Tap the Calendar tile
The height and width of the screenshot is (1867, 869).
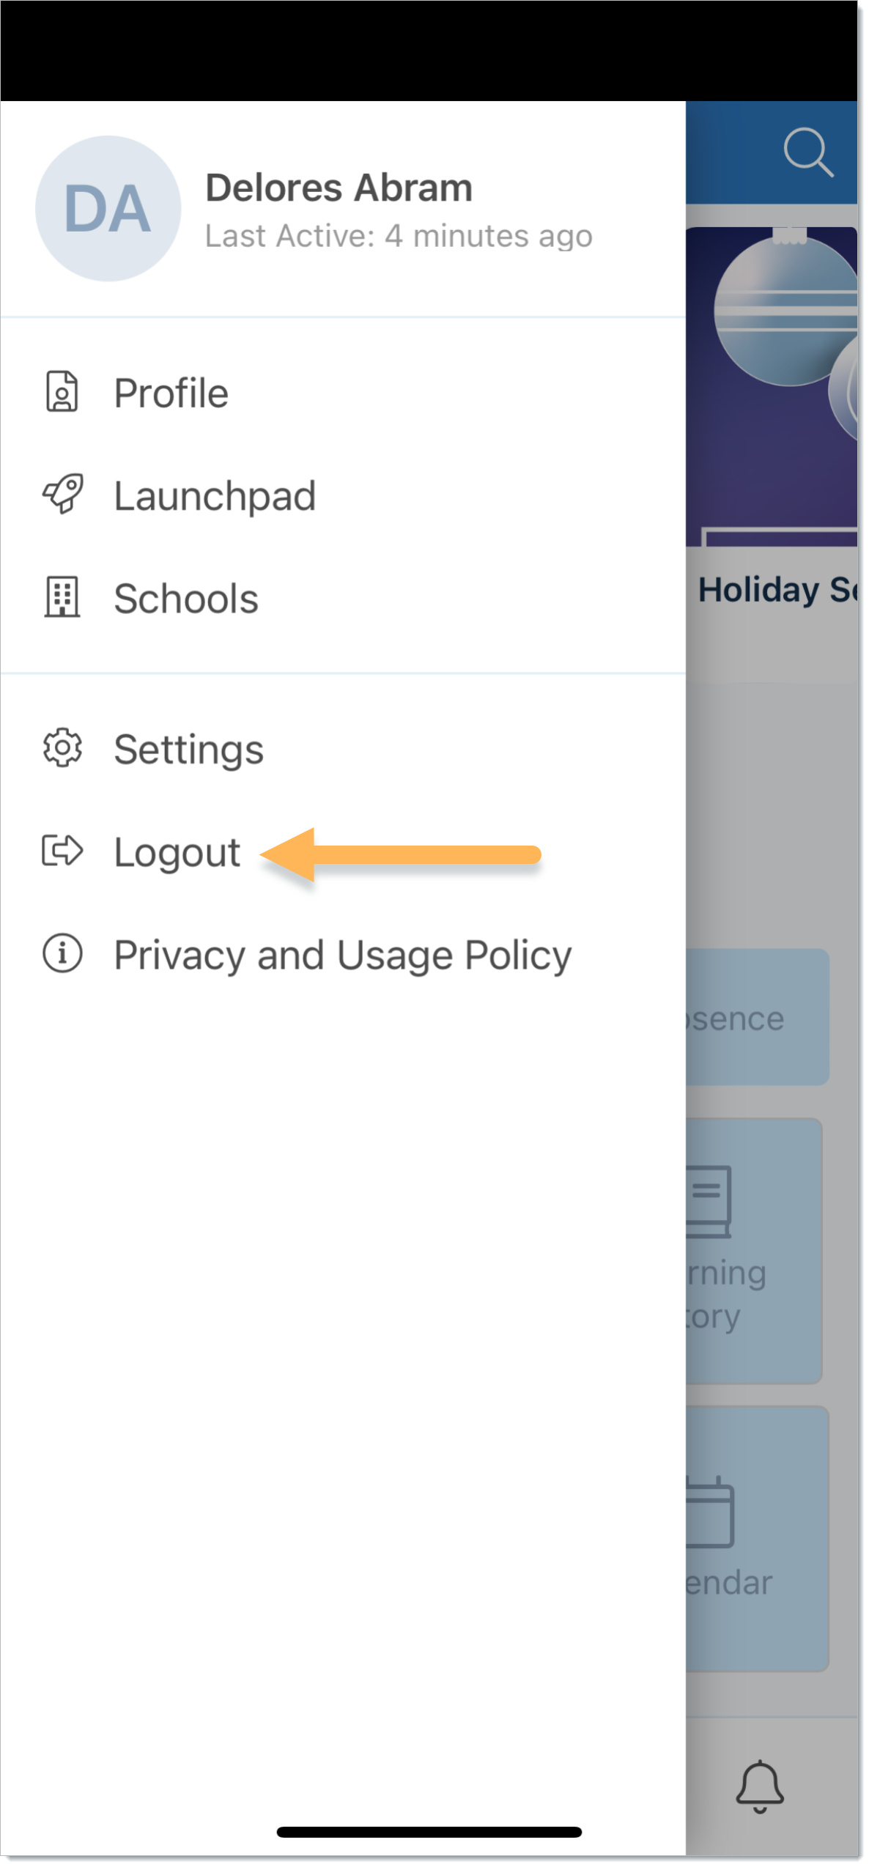click(758, 1539)
